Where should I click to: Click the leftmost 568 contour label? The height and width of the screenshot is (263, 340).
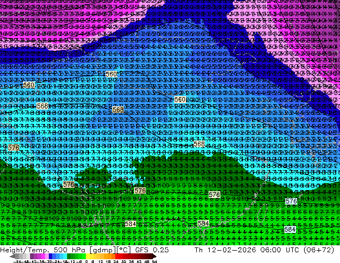coord(42,106)
